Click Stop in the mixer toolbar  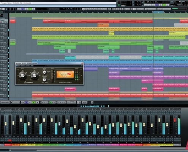click(x=30, y=102)
